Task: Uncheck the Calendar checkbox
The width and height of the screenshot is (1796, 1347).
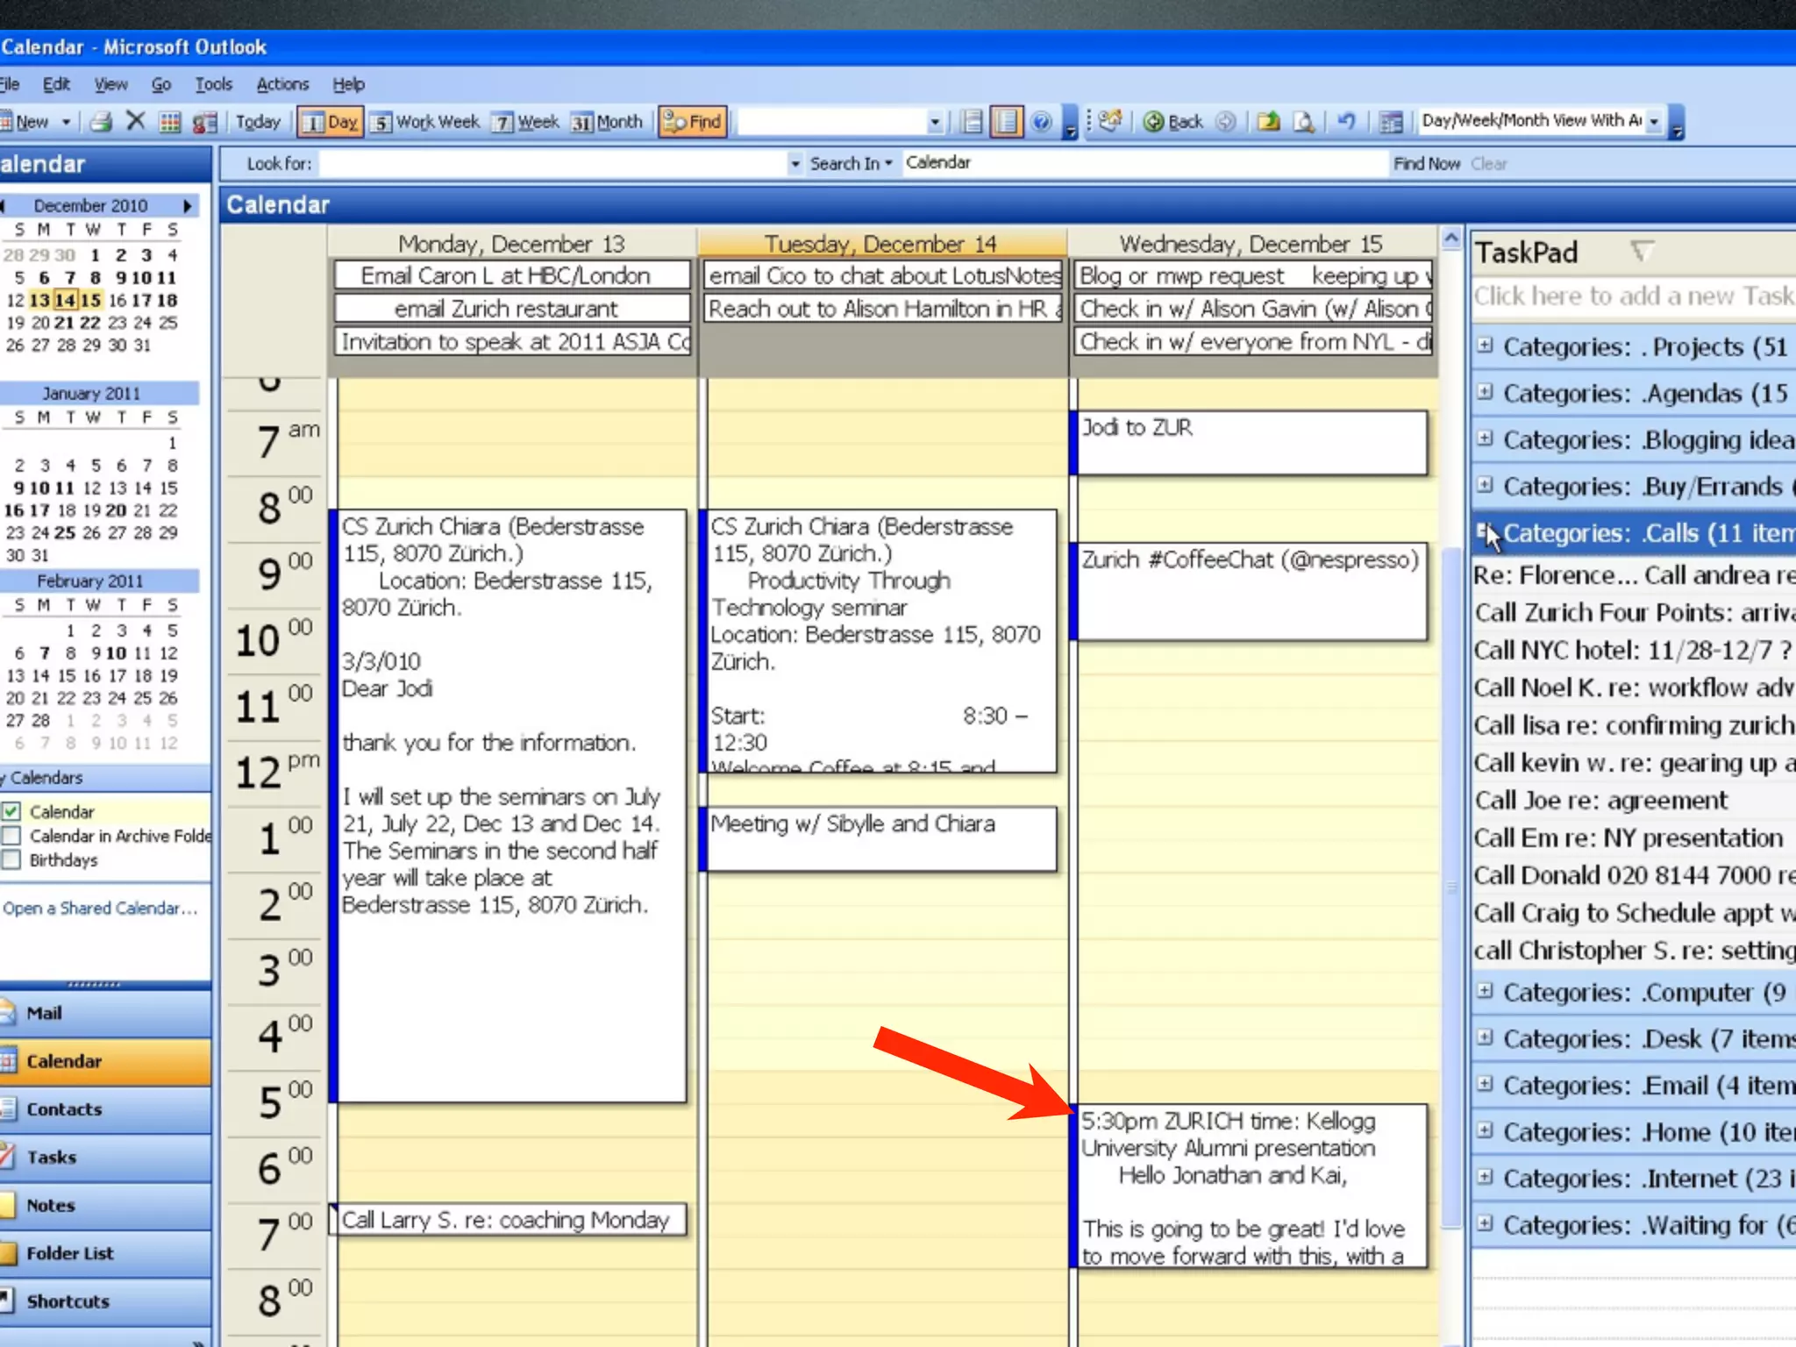Action: click(x=11, y=811)
